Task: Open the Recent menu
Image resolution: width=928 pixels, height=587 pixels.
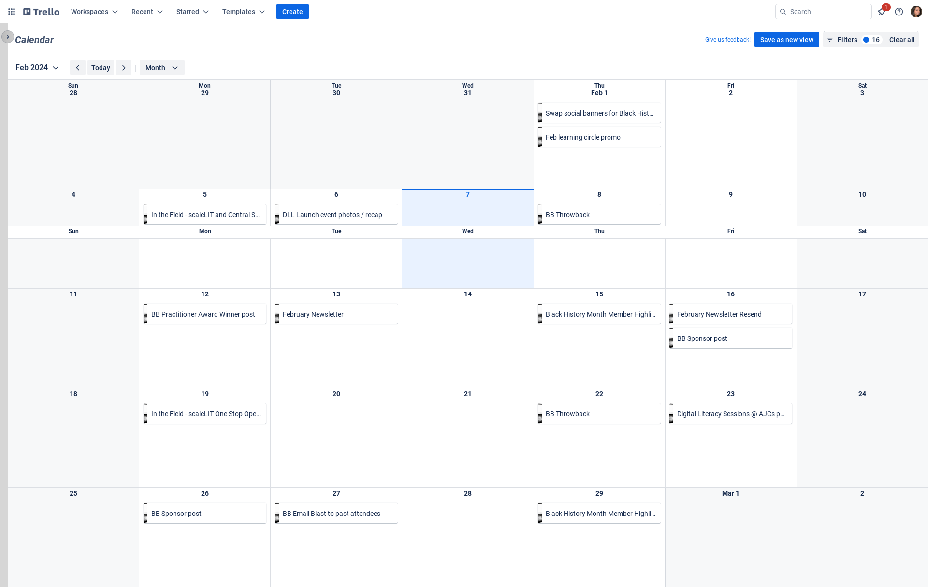Action: [x=147, y=12]
